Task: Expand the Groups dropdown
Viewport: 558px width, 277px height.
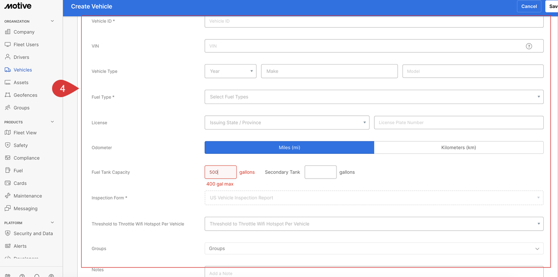Action: point(374,248)
